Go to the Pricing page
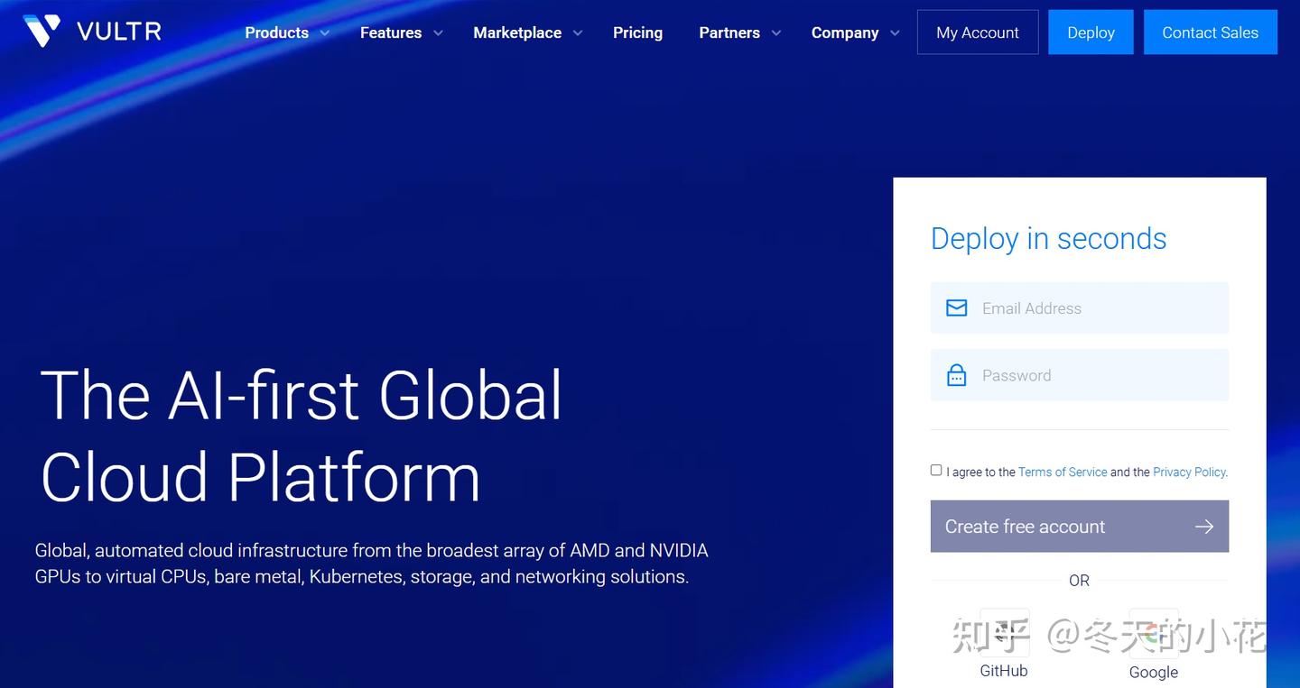 pyautogui.click(x=637, y=32)
